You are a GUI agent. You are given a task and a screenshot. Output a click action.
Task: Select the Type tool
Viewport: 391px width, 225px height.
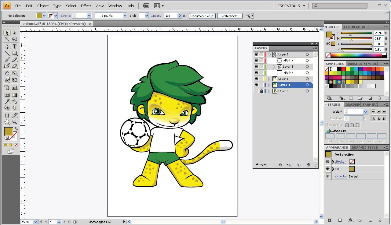coord(14,47)
